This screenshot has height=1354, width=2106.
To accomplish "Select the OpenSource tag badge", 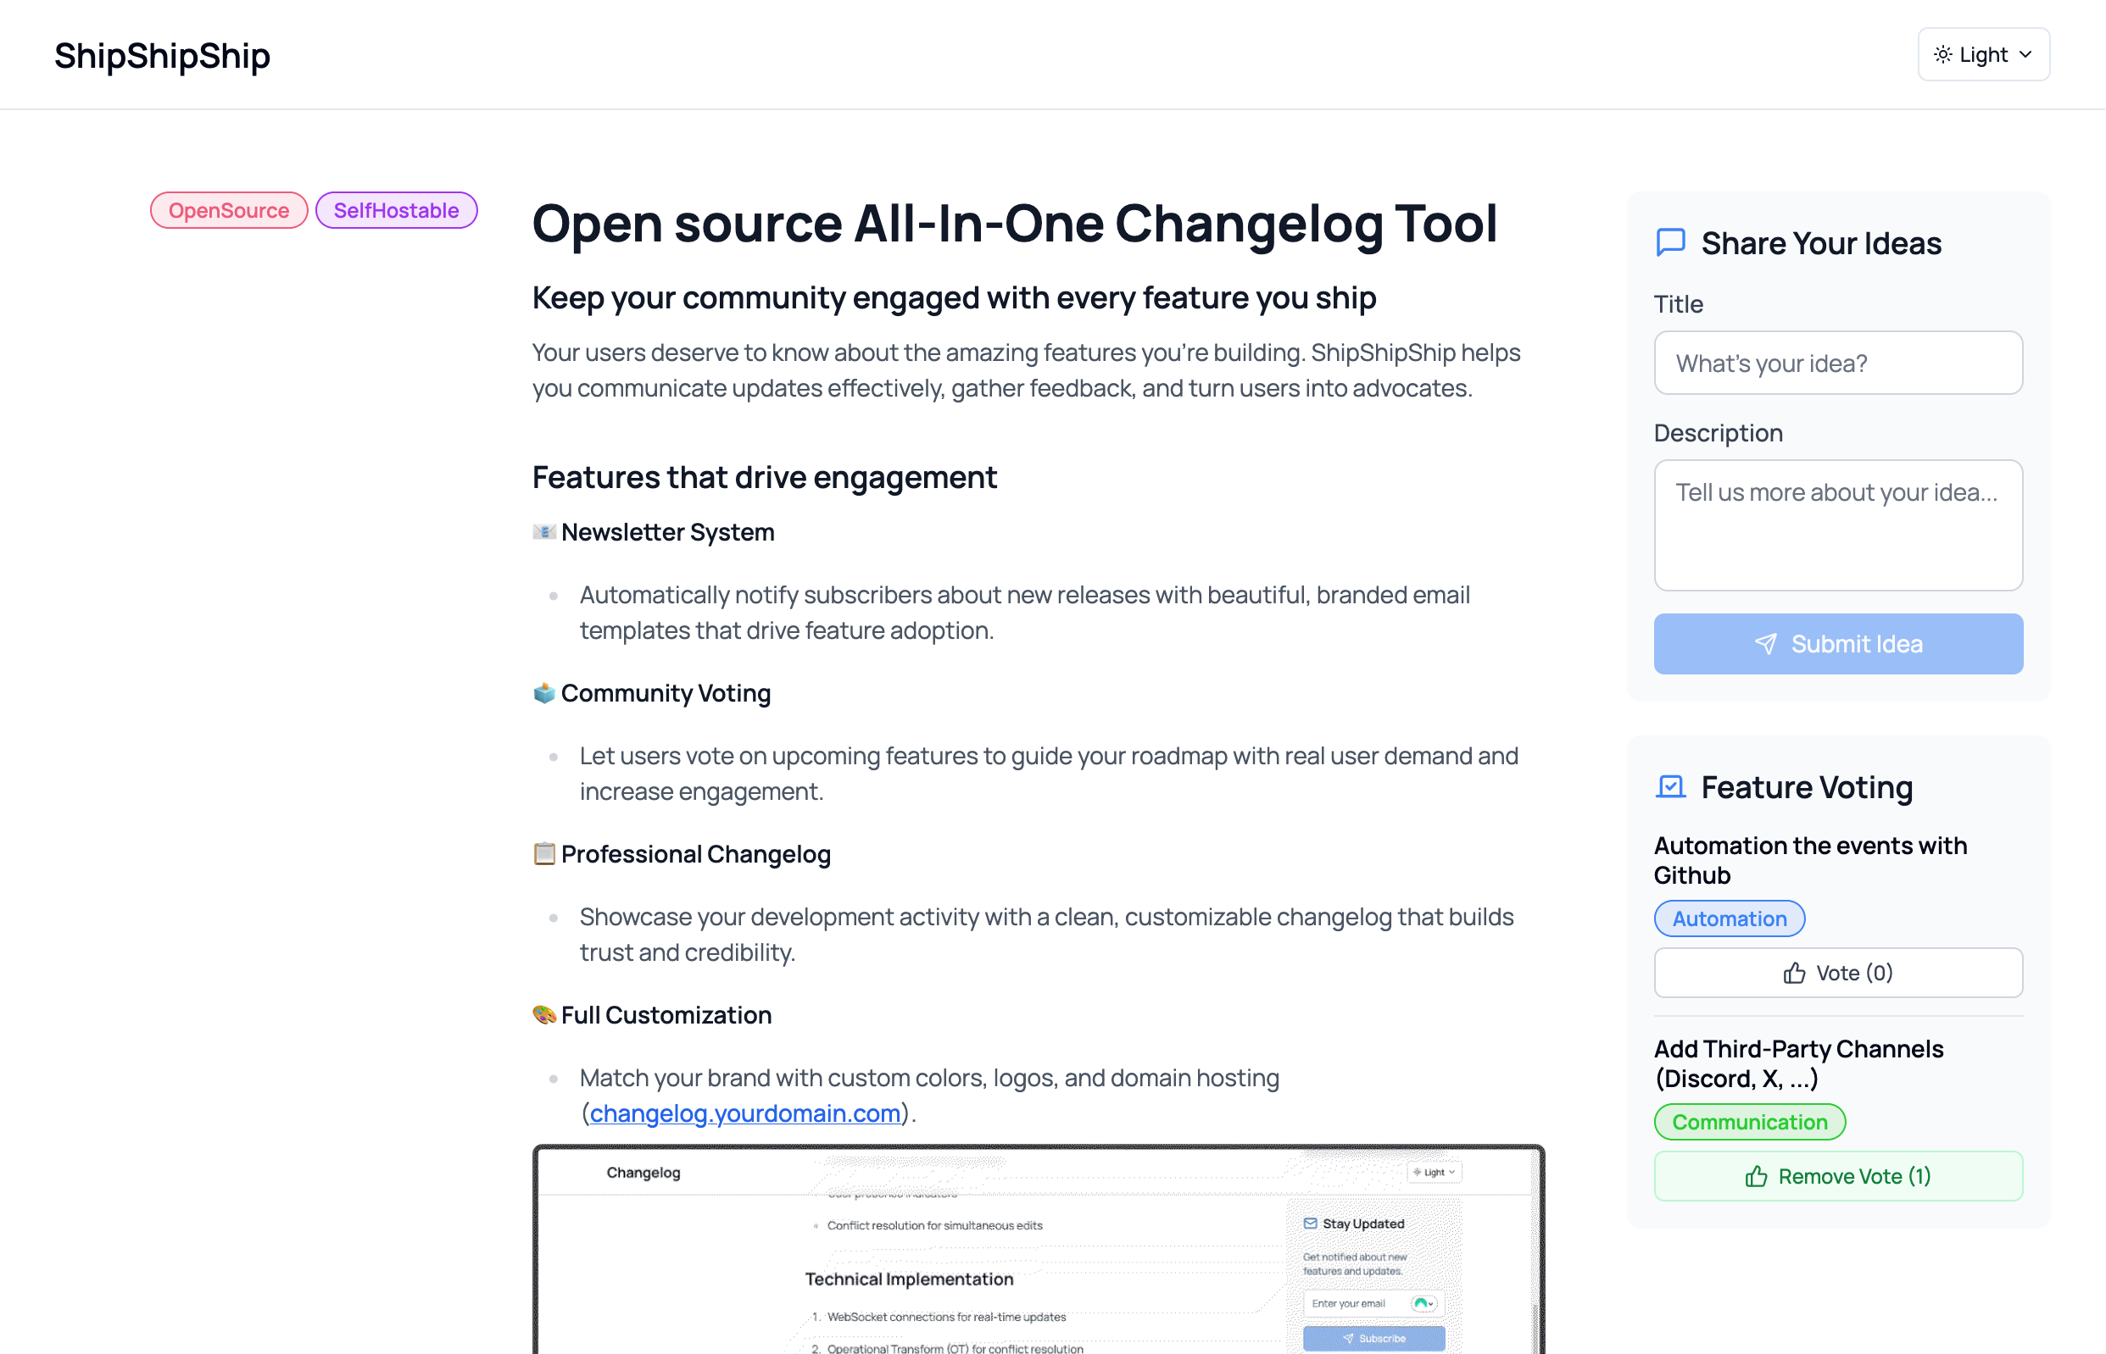I will point(229,210).
